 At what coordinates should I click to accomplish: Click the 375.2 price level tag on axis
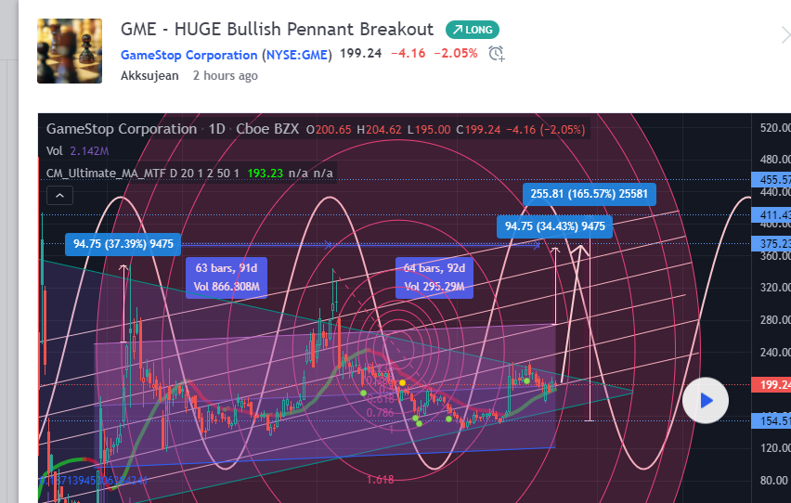pyautogui.click(x=772, y=244)
